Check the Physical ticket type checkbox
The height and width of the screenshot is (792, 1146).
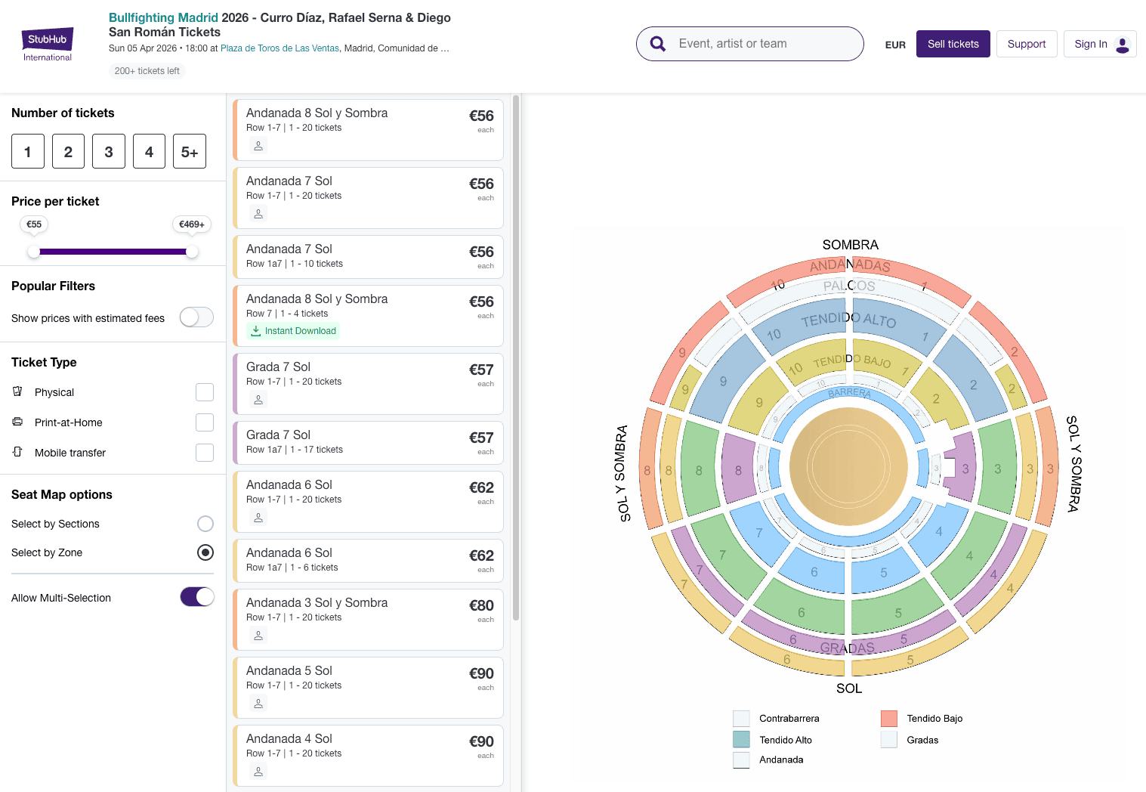pyautogui.click(x=205, y=392)
